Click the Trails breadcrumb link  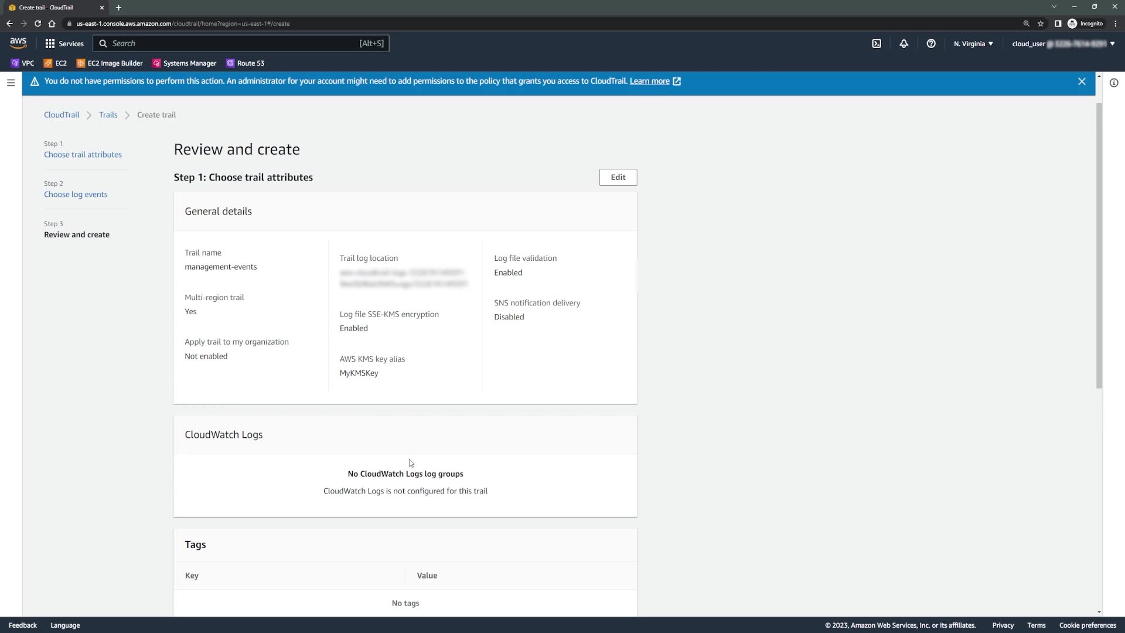[108, 115]
